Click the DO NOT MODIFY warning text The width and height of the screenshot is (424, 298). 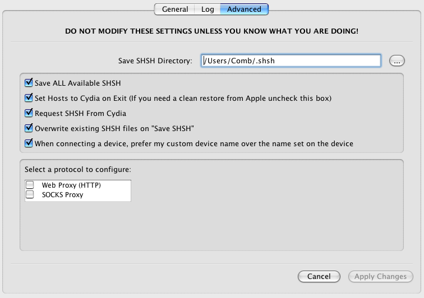pos(212,31)
